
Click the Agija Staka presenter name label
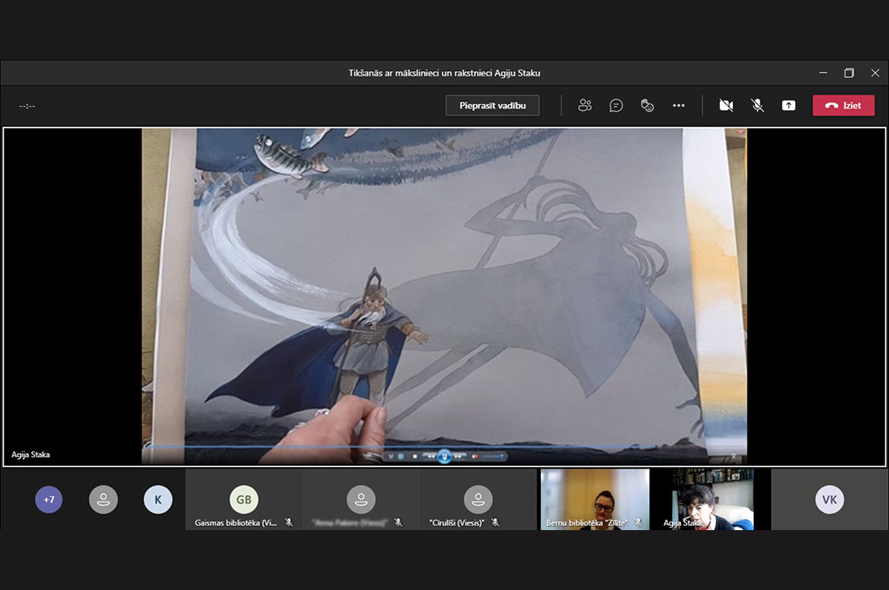pos(30,455)
